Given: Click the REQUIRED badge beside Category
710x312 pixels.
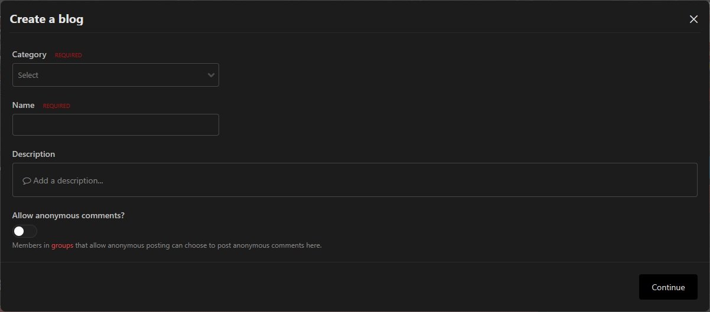Looking at the screenshot, I should tap(69, 55).
